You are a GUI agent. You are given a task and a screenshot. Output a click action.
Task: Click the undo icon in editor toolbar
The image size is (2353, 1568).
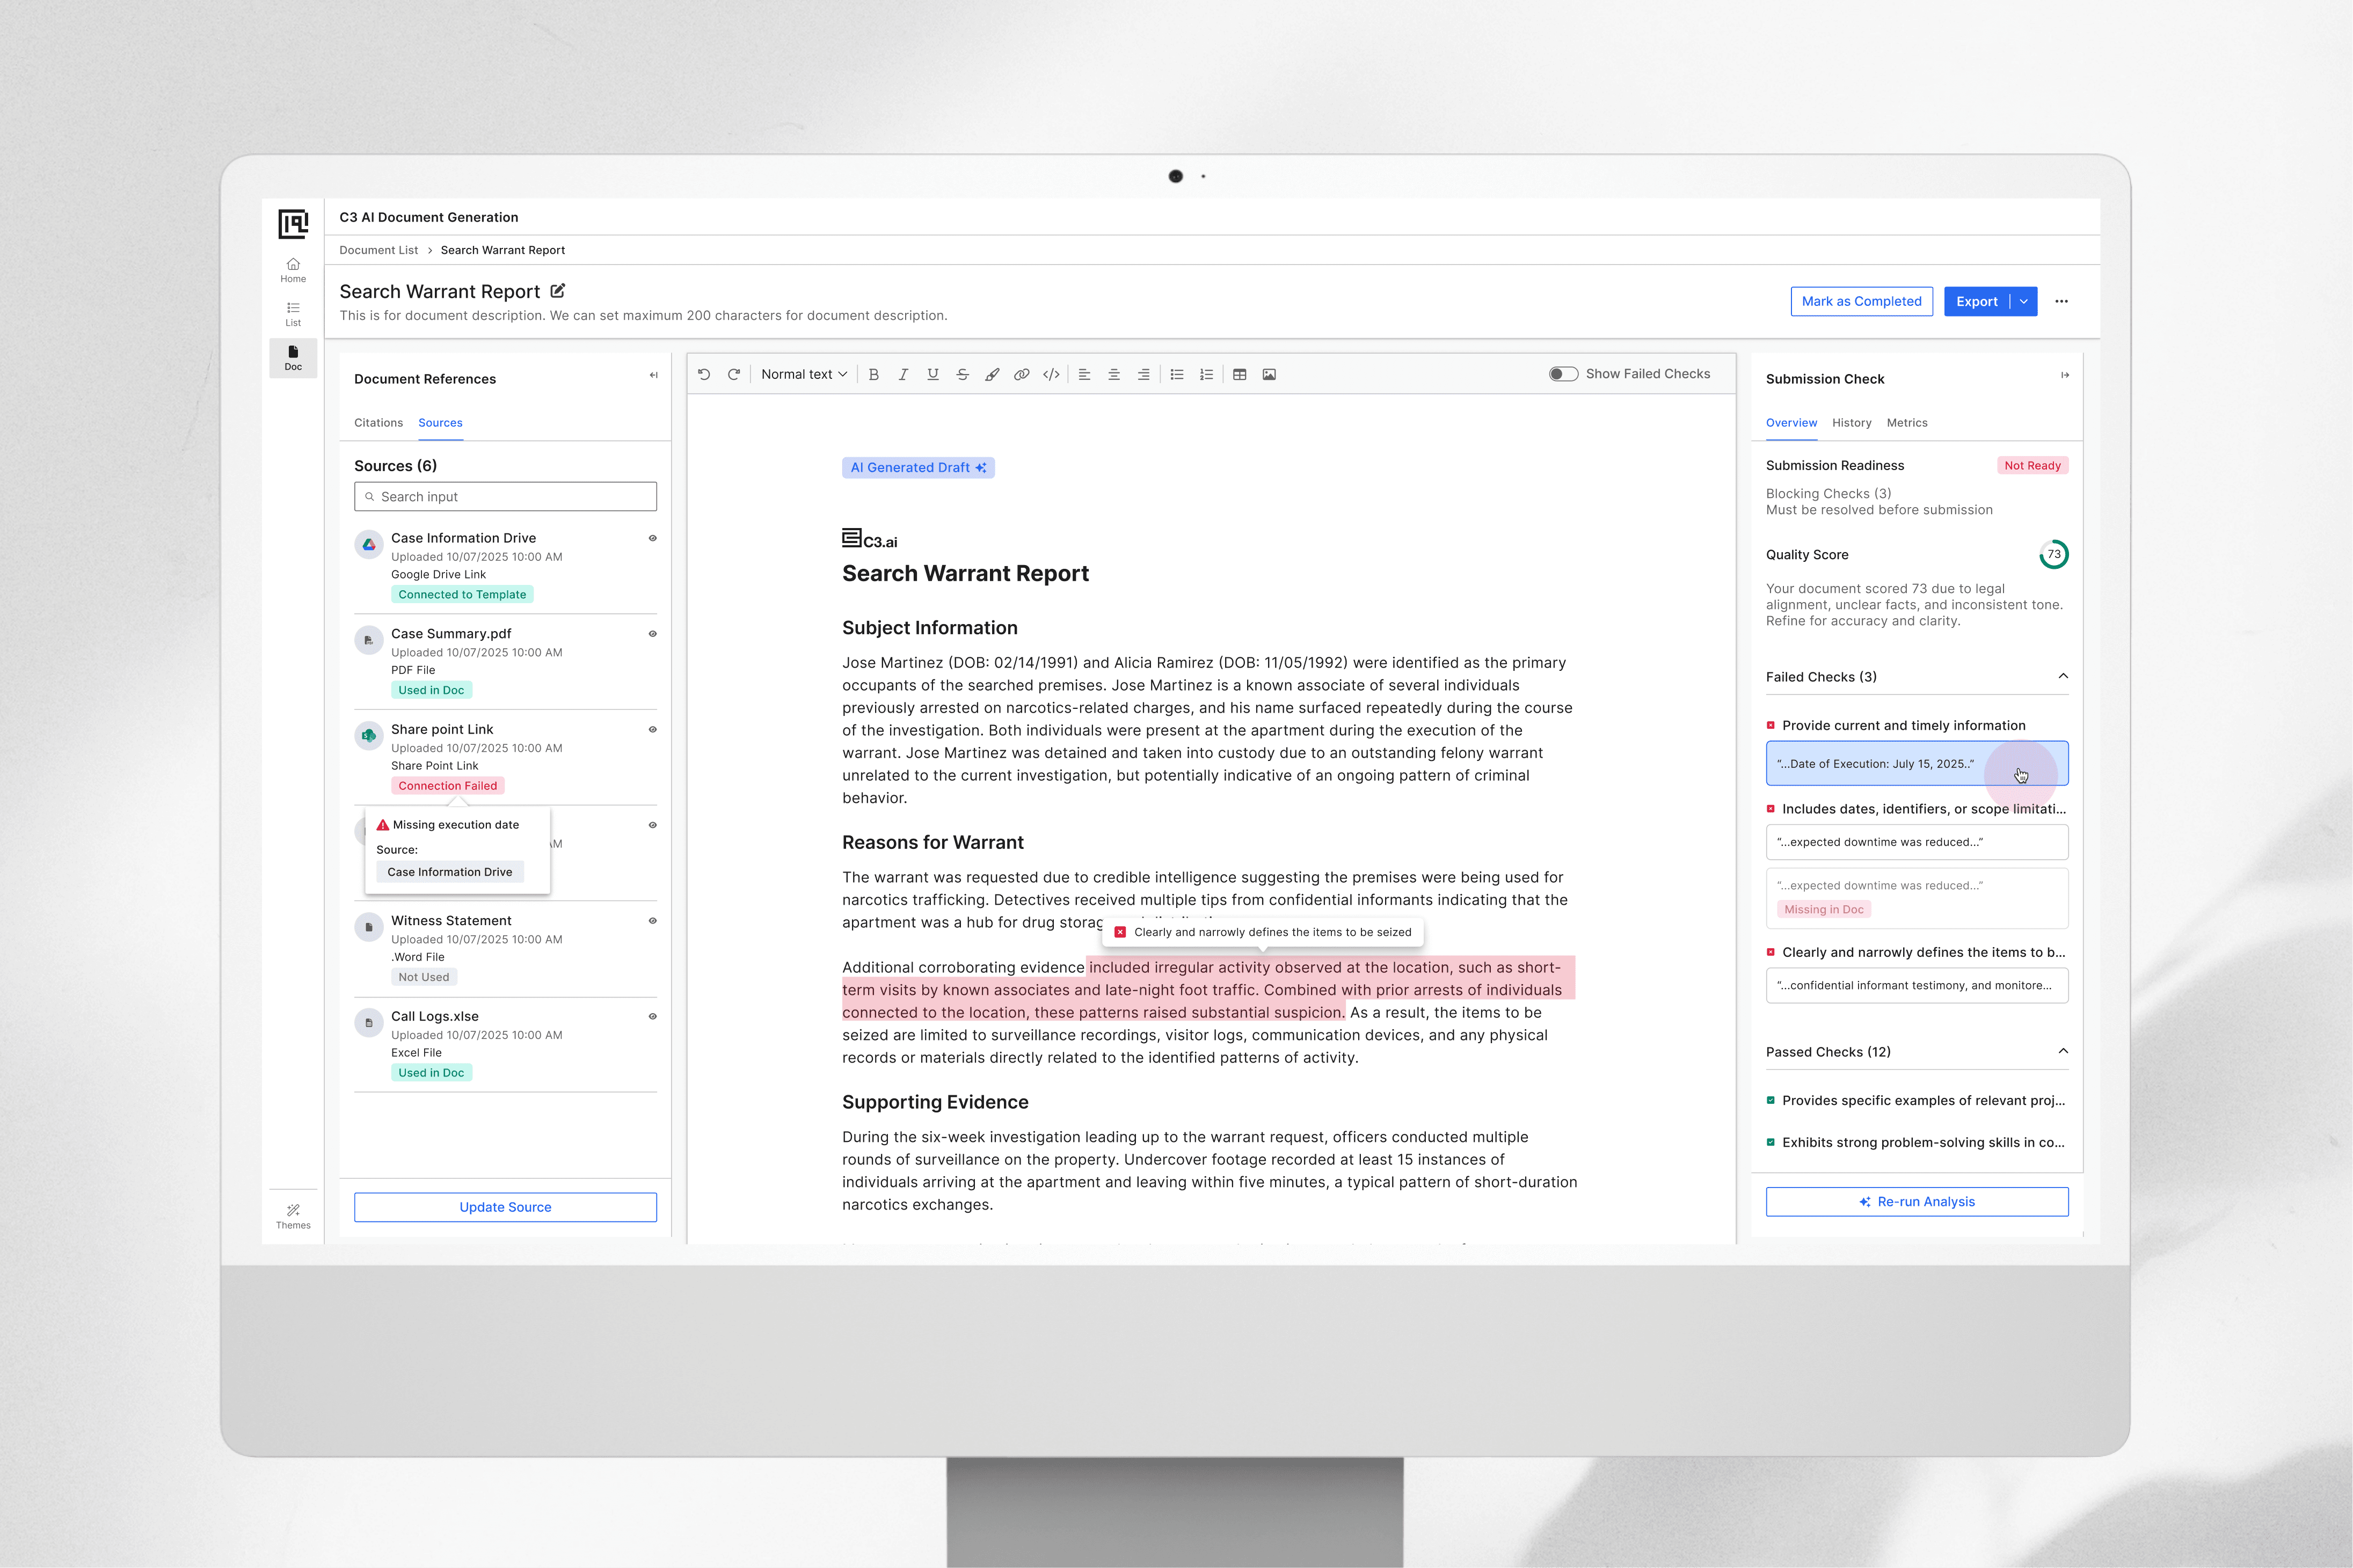(704, 374)
